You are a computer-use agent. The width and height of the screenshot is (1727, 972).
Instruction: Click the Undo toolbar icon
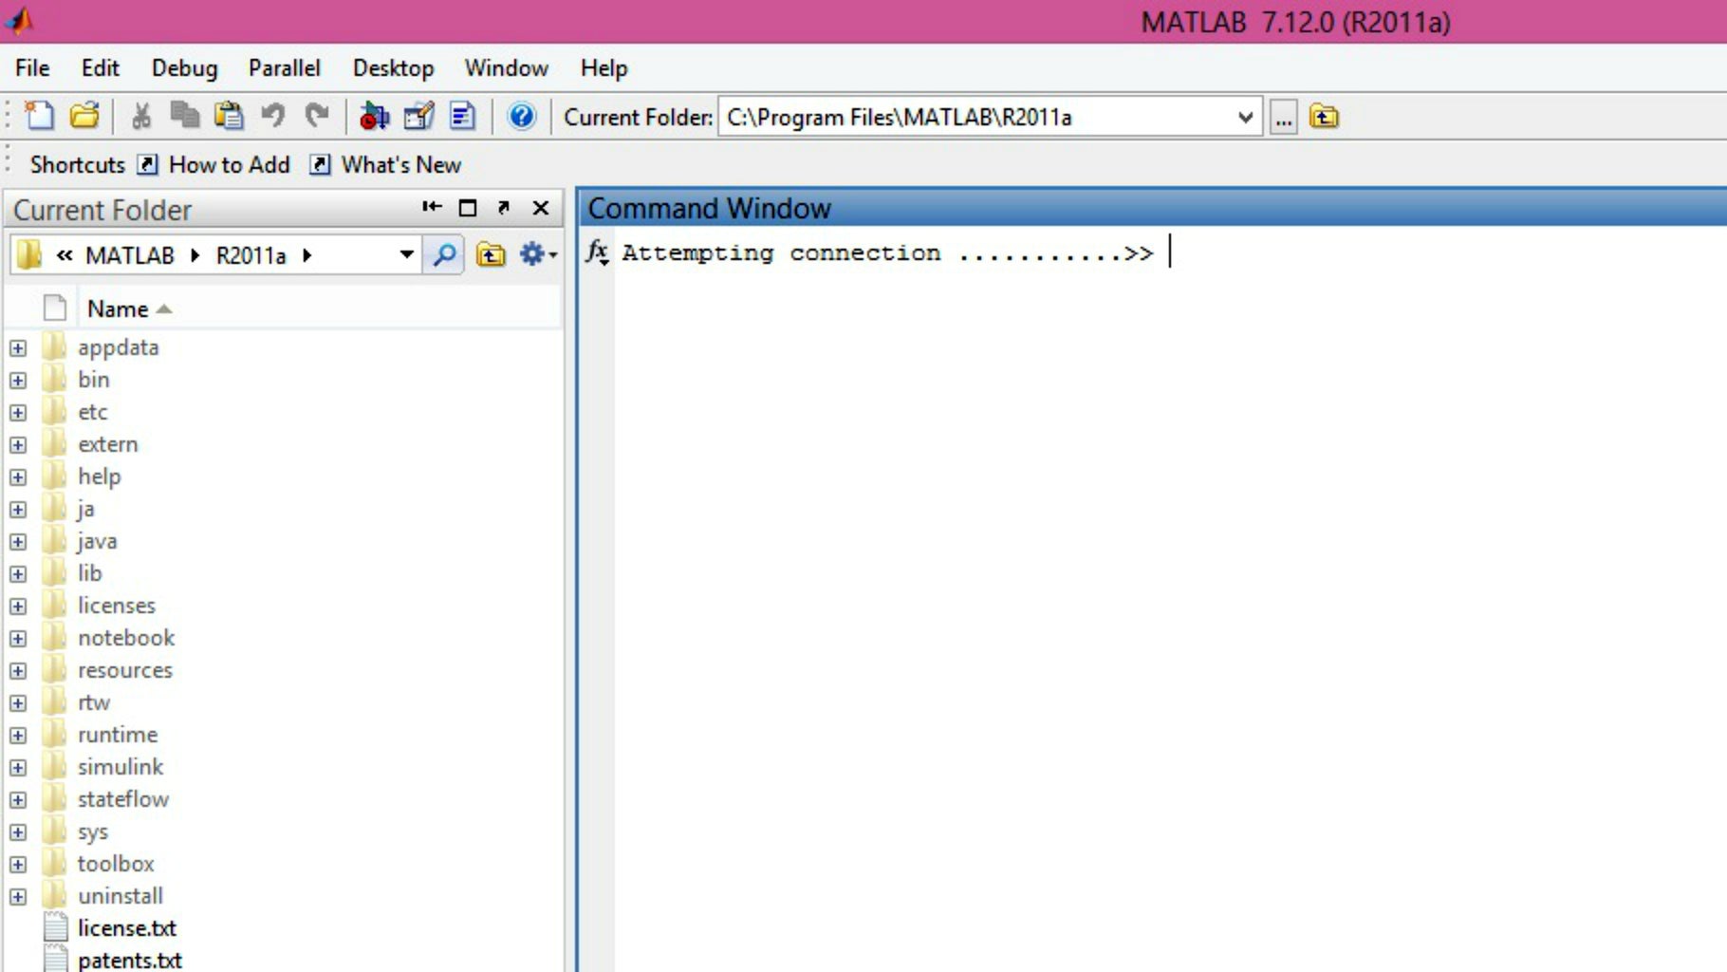pyautogui.click(x=274, y=116)
